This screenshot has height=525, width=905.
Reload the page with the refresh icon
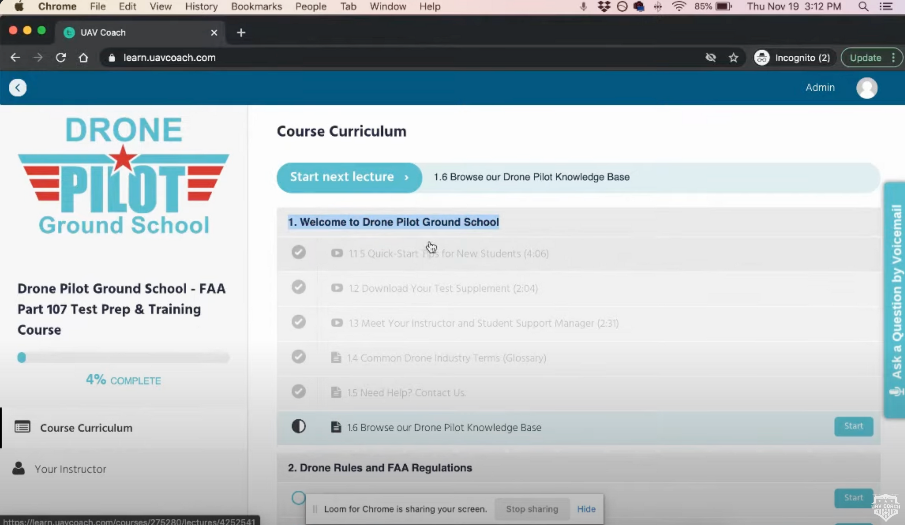point(61,57)
